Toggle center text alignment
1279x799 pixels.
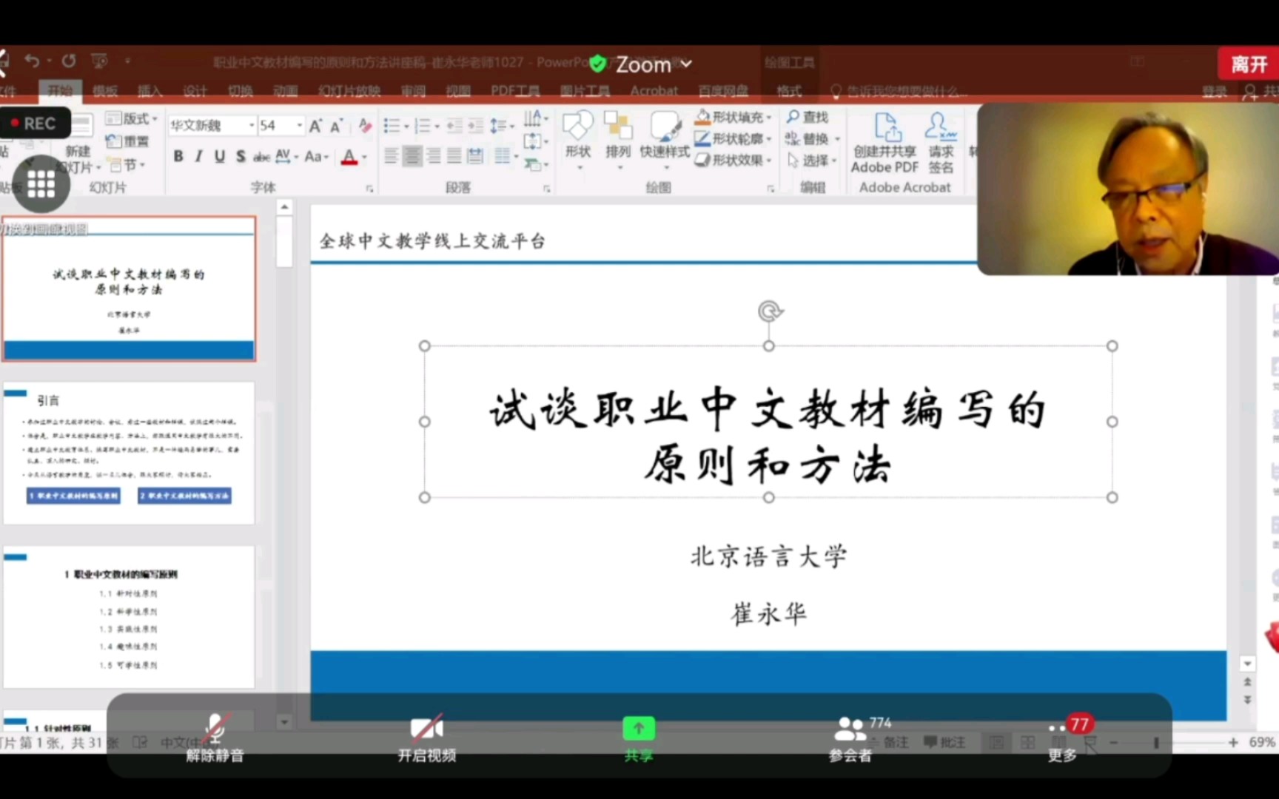(413, 156)
